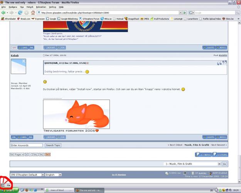Click the Enter Keywords search field
Screen dimensions: 241x193
click(x=26, y=145)
